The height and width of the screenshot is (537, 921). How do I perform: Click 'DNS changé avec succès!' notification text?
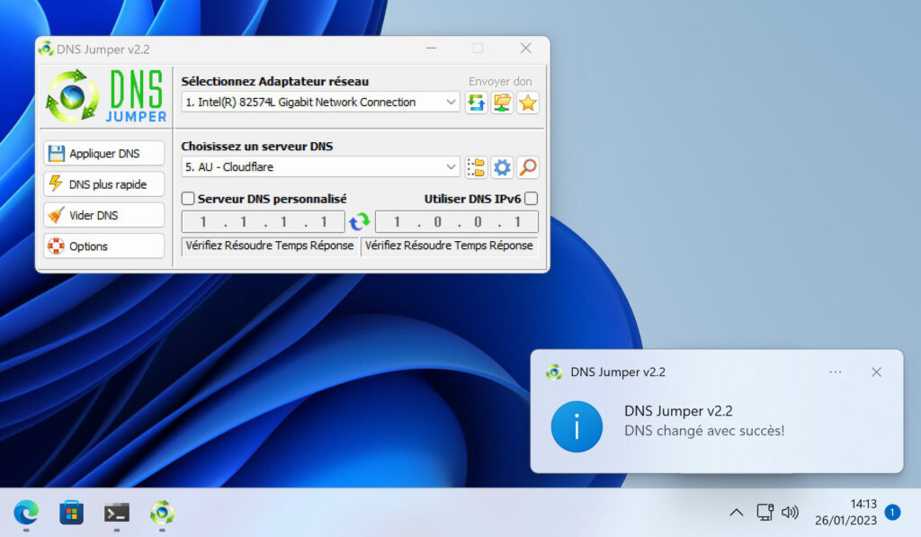[x=704, y=431]
